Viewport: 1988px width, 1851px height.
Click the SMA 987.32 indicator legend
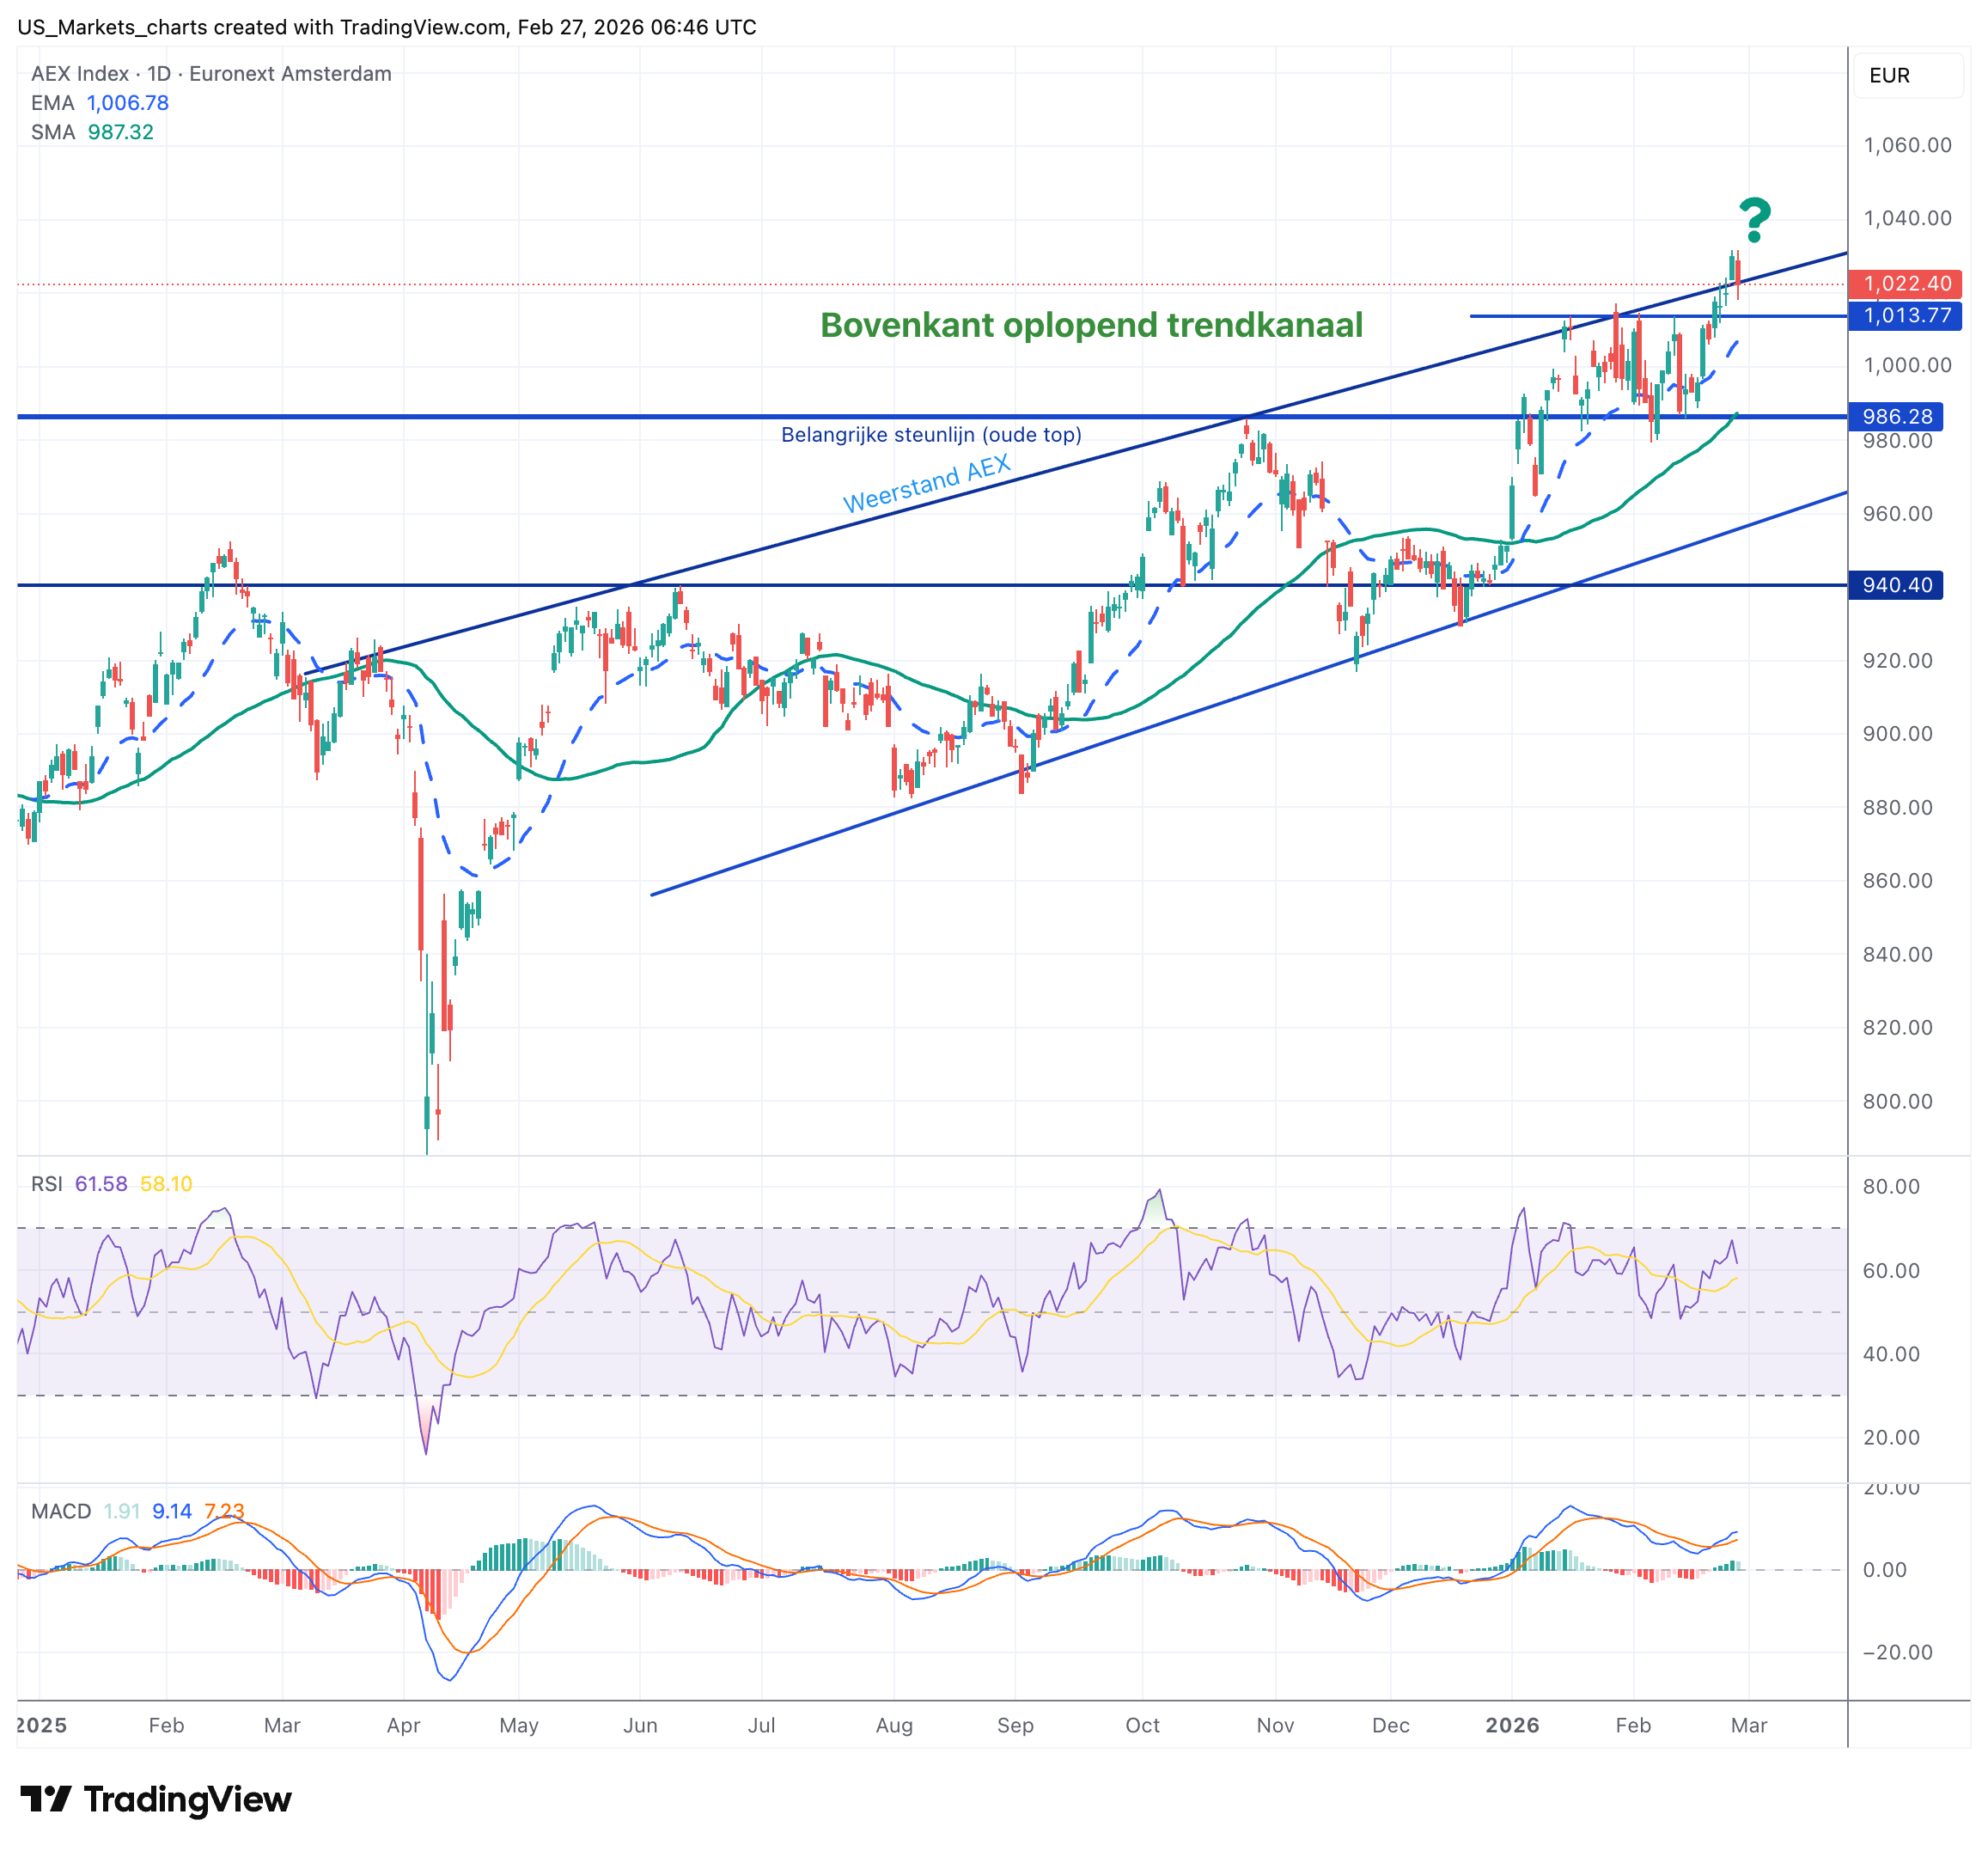(x=92, y=132)
